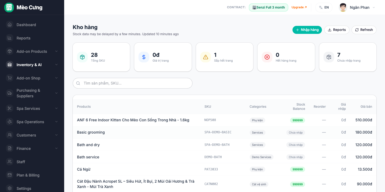
Task: Click the Spa Services scissors icon
Action: point(10,108)
